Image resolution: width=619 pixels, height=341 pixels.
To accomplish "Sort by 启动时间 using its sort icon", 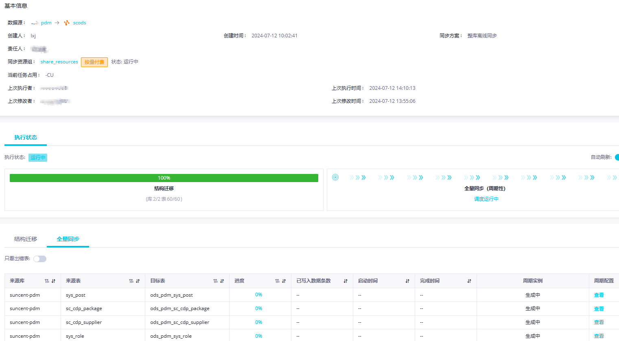I will coord(407,281).
